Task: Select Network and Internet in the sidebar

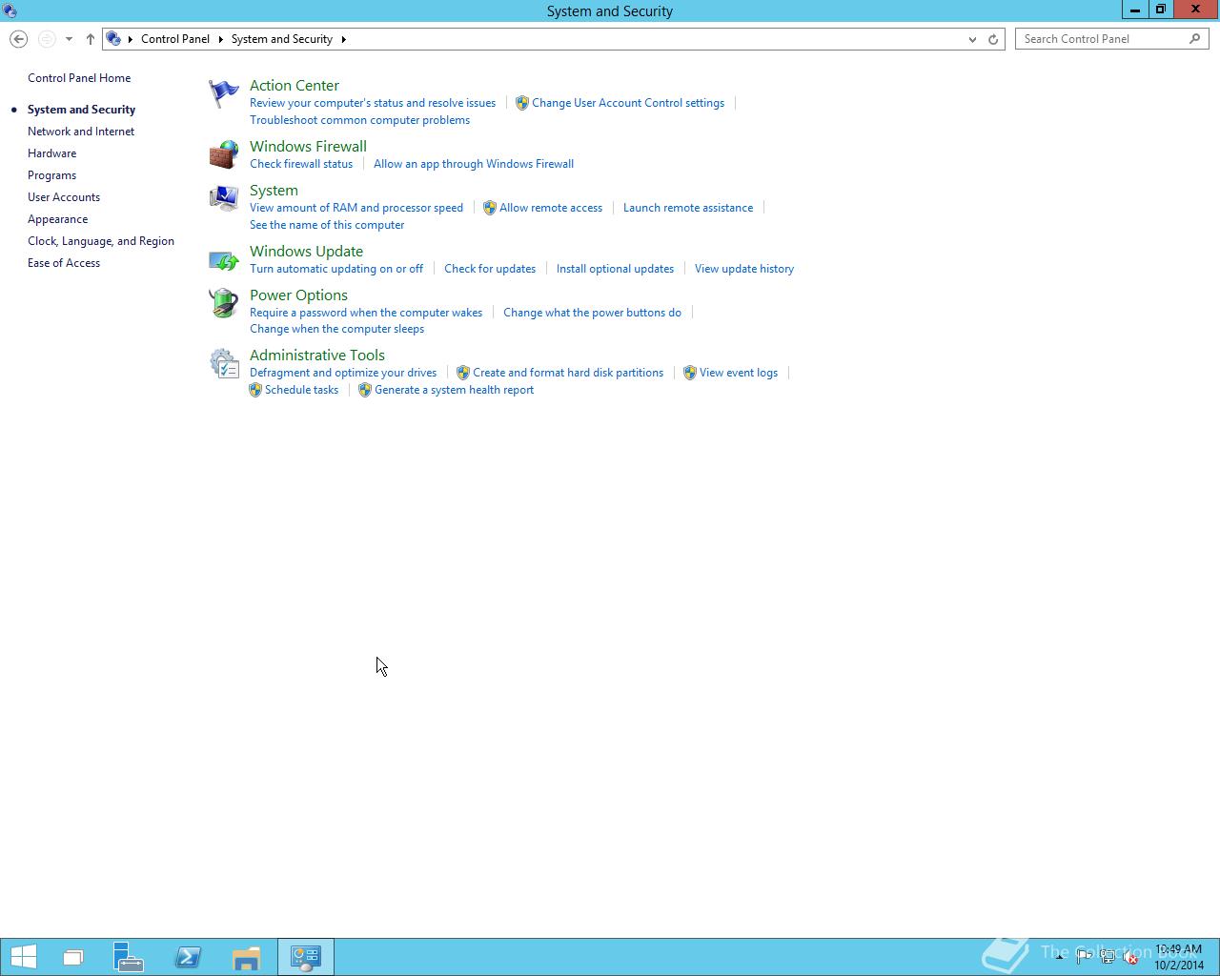Action: 81,132
